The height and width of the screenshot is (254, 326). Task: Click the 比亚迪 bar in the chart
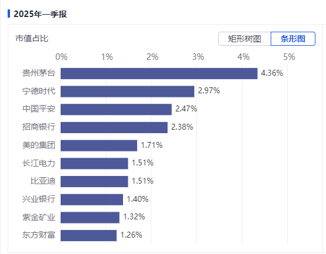pyautogui.click(x=94, y=182)
